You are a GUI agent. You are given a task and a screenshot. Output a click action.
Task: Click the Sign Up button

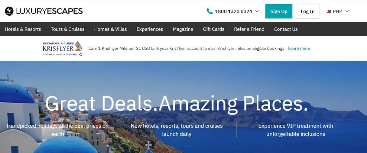coord(279,11)
